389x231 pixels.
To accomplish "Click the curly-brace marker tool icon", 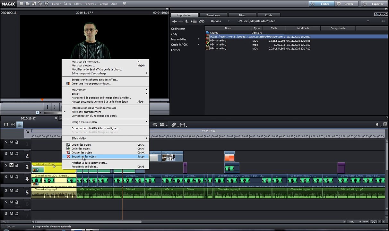I will point(183,124).
